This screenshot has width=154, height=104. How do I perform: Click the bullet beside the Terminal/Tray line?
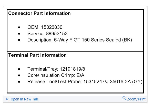tap(19, 69)
